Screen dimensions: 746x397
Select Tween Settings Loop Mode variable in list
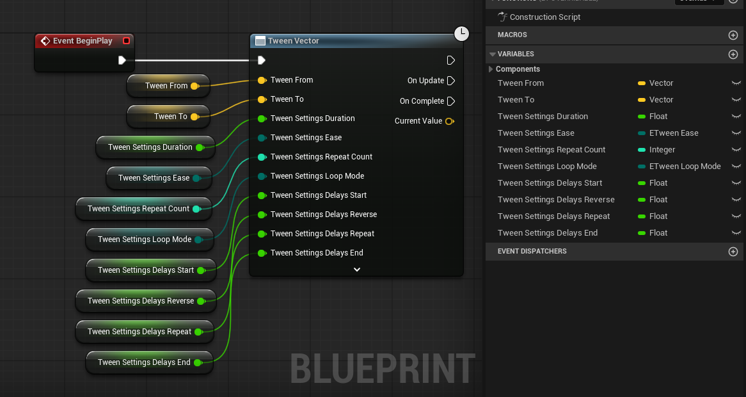[546, 166]
